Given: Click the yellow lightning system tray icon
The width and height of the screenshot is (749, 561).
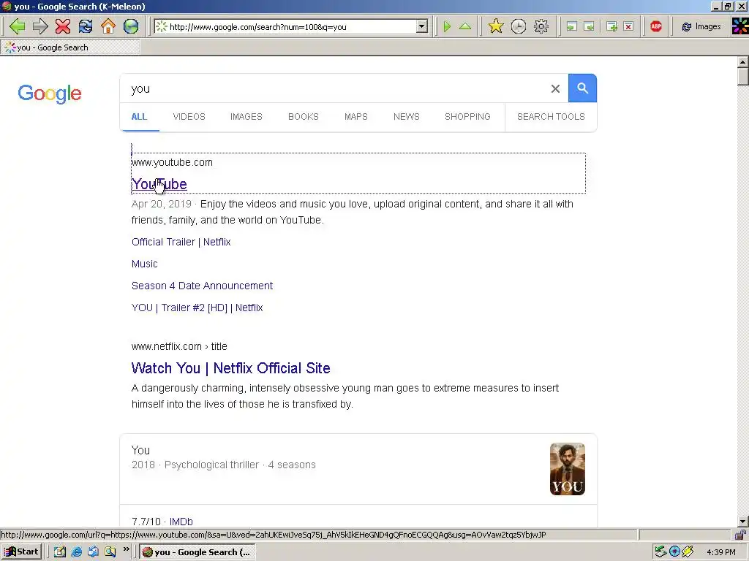Looking at the screenshot, I should point(688,552).
